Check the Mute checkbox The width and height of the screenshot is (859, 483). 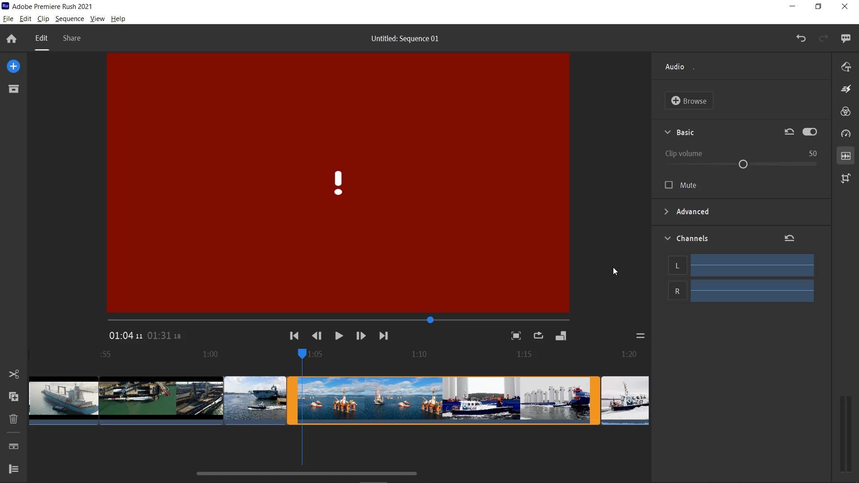pyautogui.click(x=669, y=185)
